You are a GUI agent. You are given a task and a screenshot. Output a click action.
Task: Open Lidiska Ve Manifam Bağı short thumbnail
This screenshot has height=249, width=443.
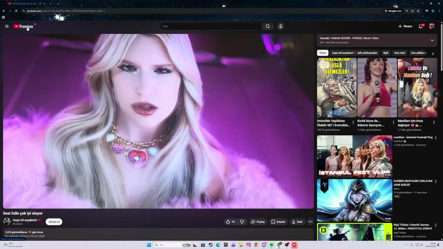(417, 87)
